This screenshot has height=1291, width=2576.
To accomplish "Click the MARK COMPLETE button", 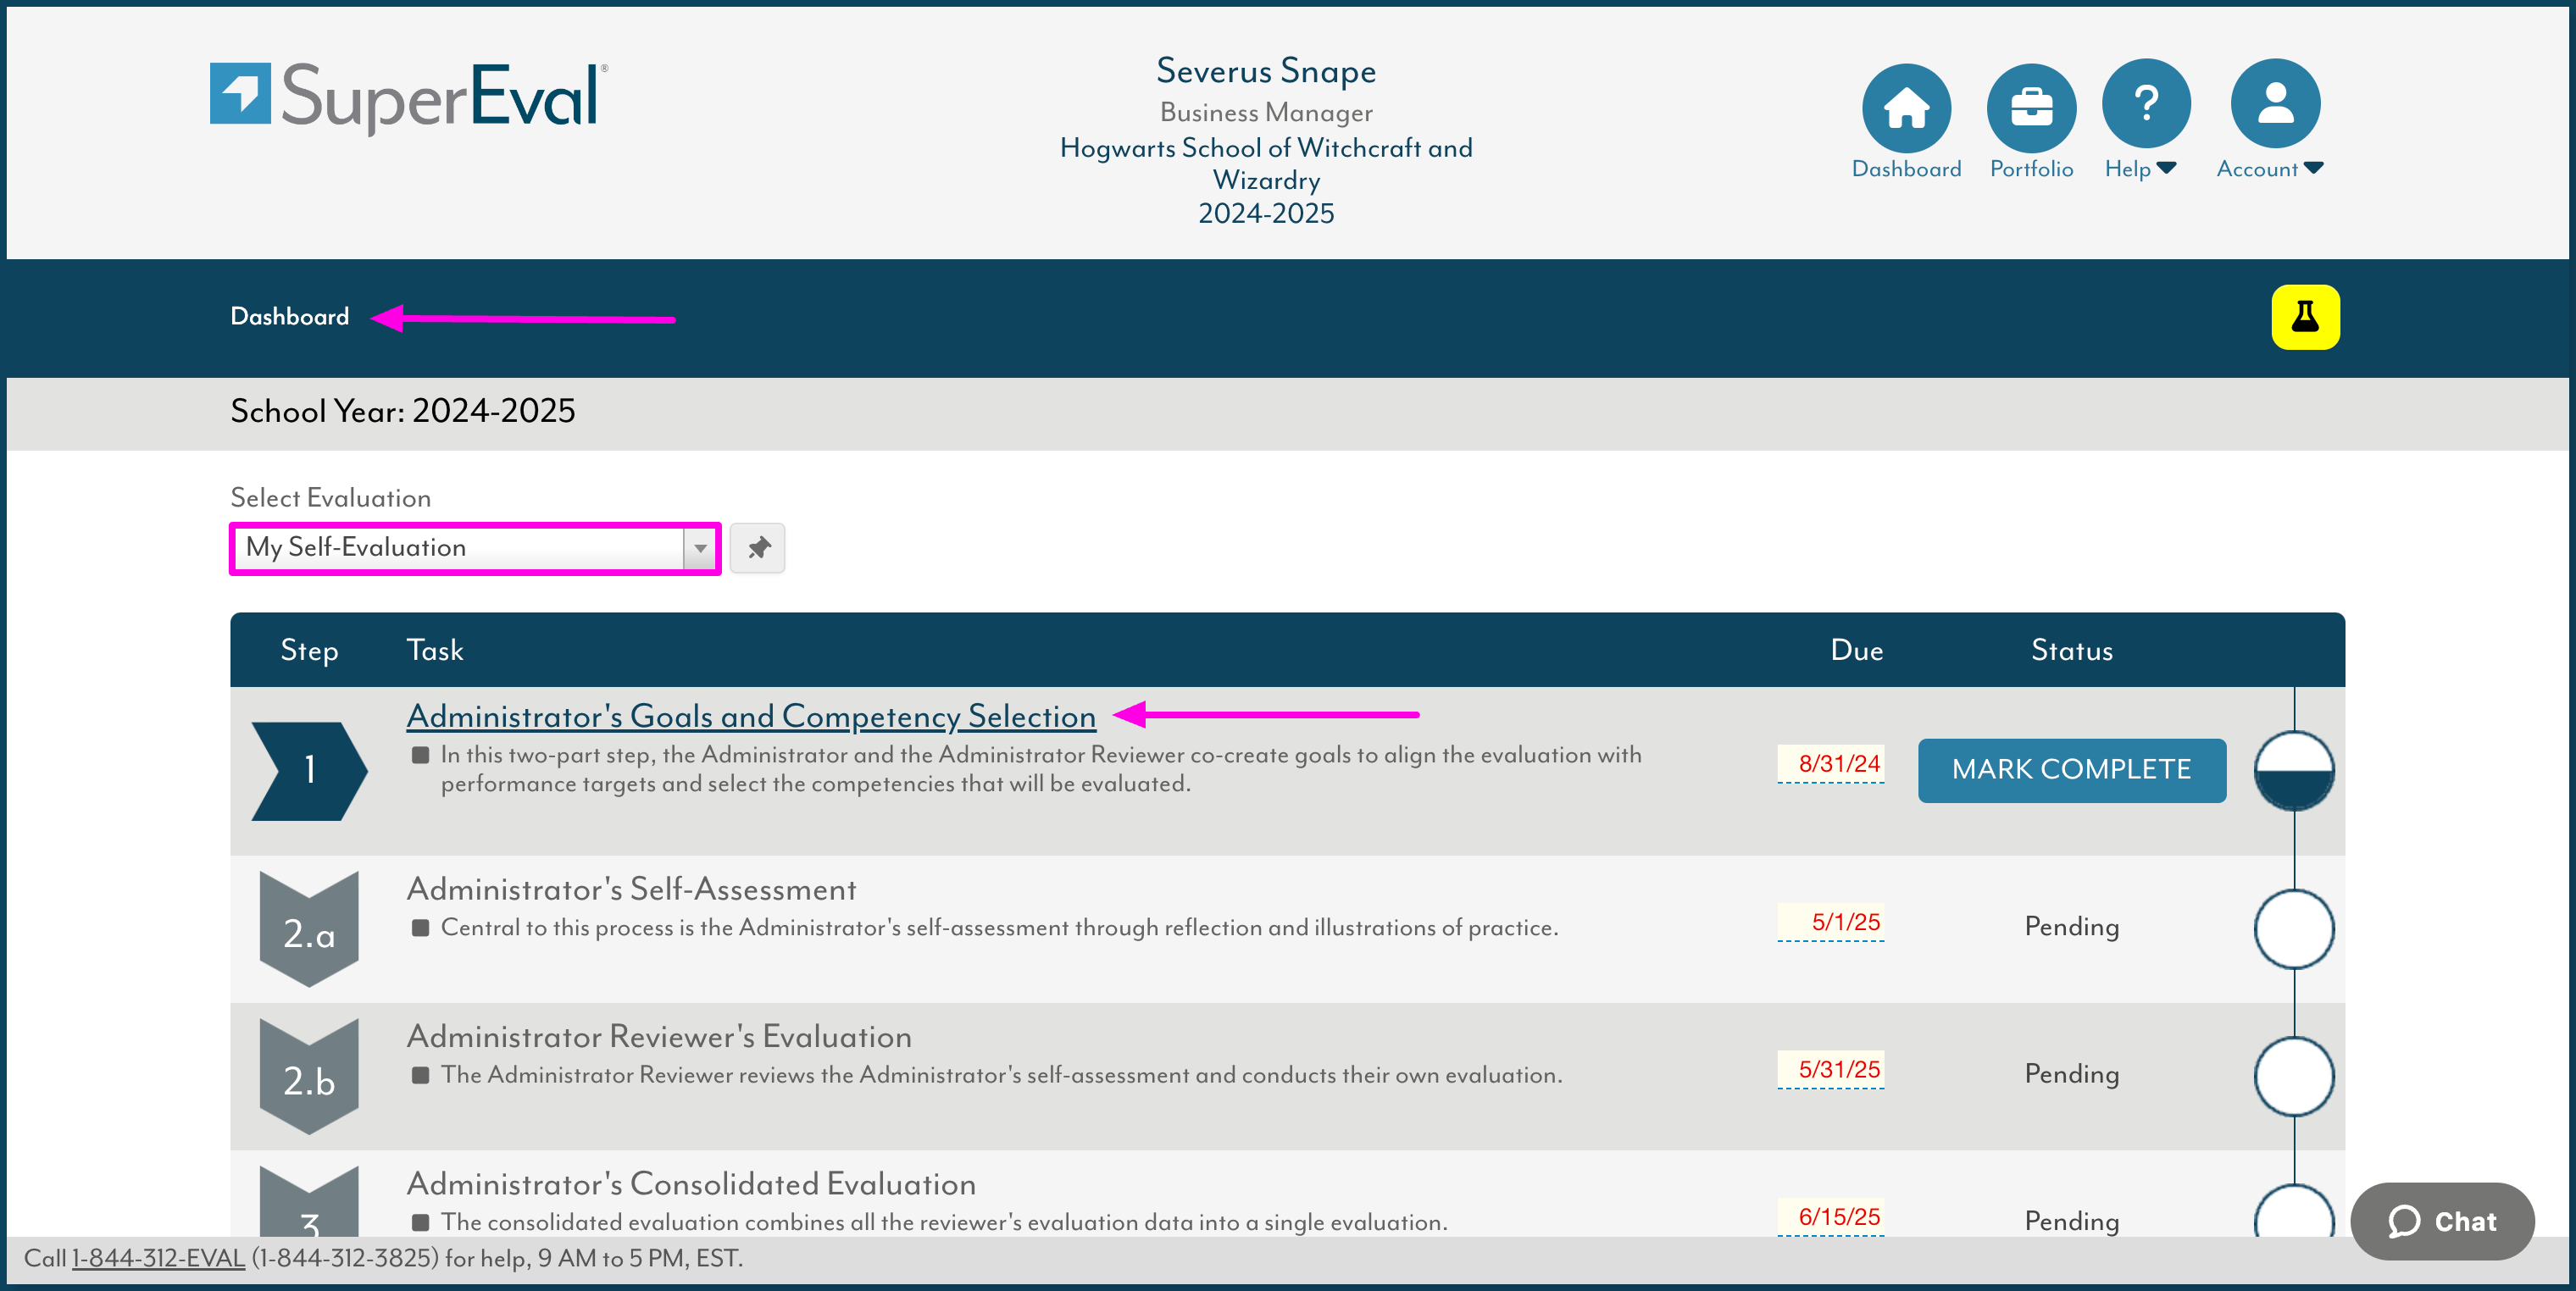I will [2072, 770].
